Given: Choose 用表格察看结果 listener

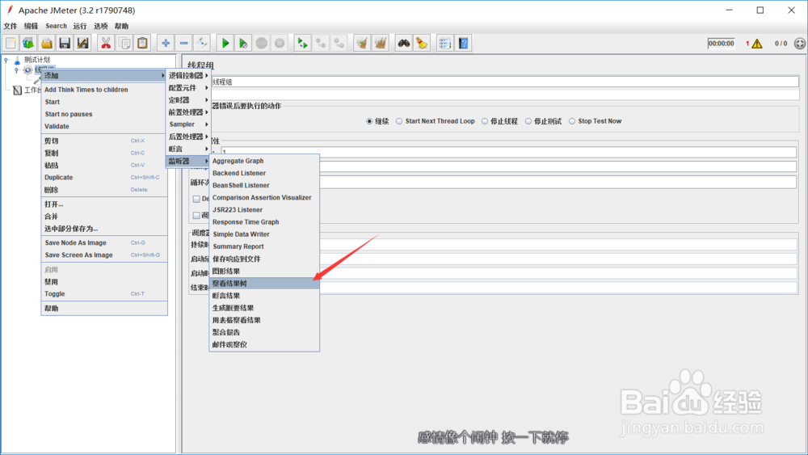Looking at the screenshot, I should pyautogui.click(x=264, y=320).
